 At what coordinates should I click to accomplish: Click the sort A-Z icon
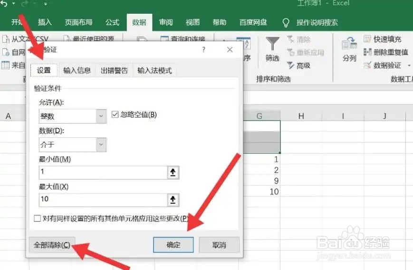coord(247,45)
